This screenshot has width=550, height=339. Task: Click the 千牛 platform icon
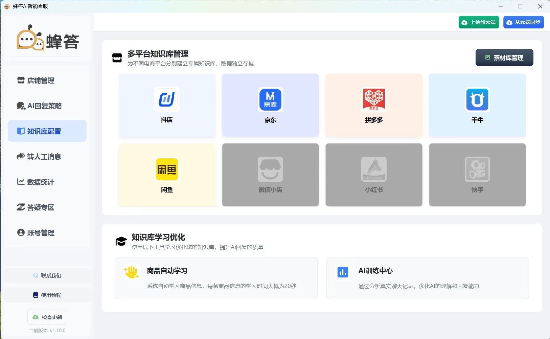click(x=477, y=99)
